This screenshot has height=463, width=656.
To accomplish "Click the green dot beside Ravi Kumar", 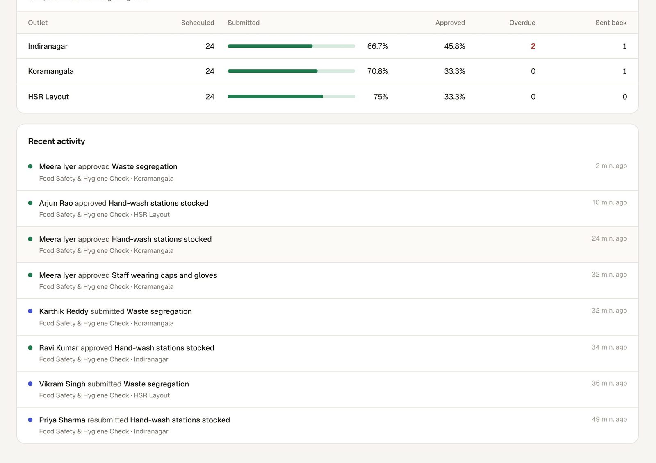I will pyautogui.click(x=30, y=347).
